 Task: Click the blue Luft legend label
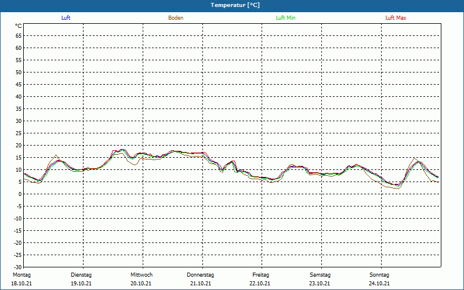[x=66, y=18]
